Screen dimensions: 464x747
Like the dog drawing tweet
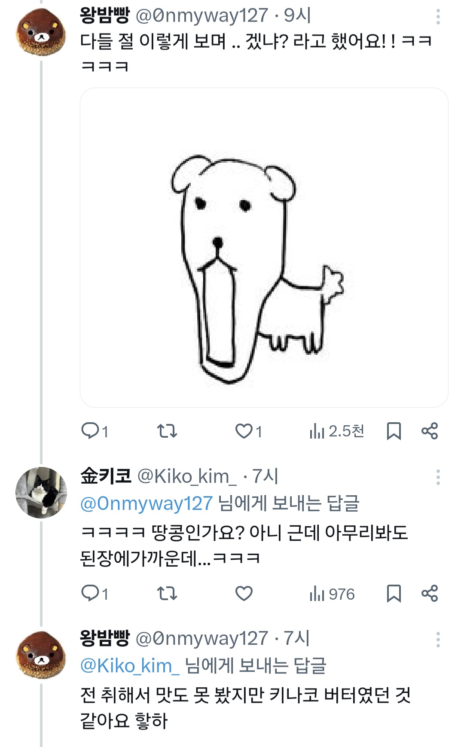(x=244, y=430)
